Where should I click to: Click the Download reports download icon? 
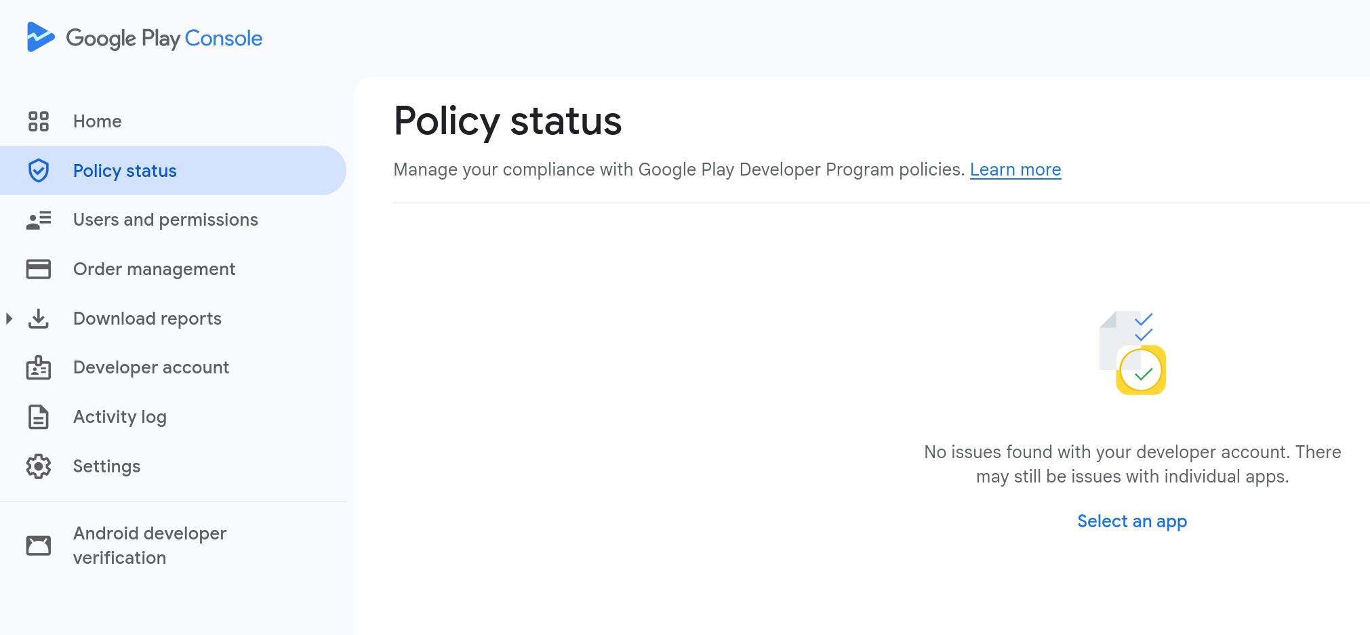39,319
